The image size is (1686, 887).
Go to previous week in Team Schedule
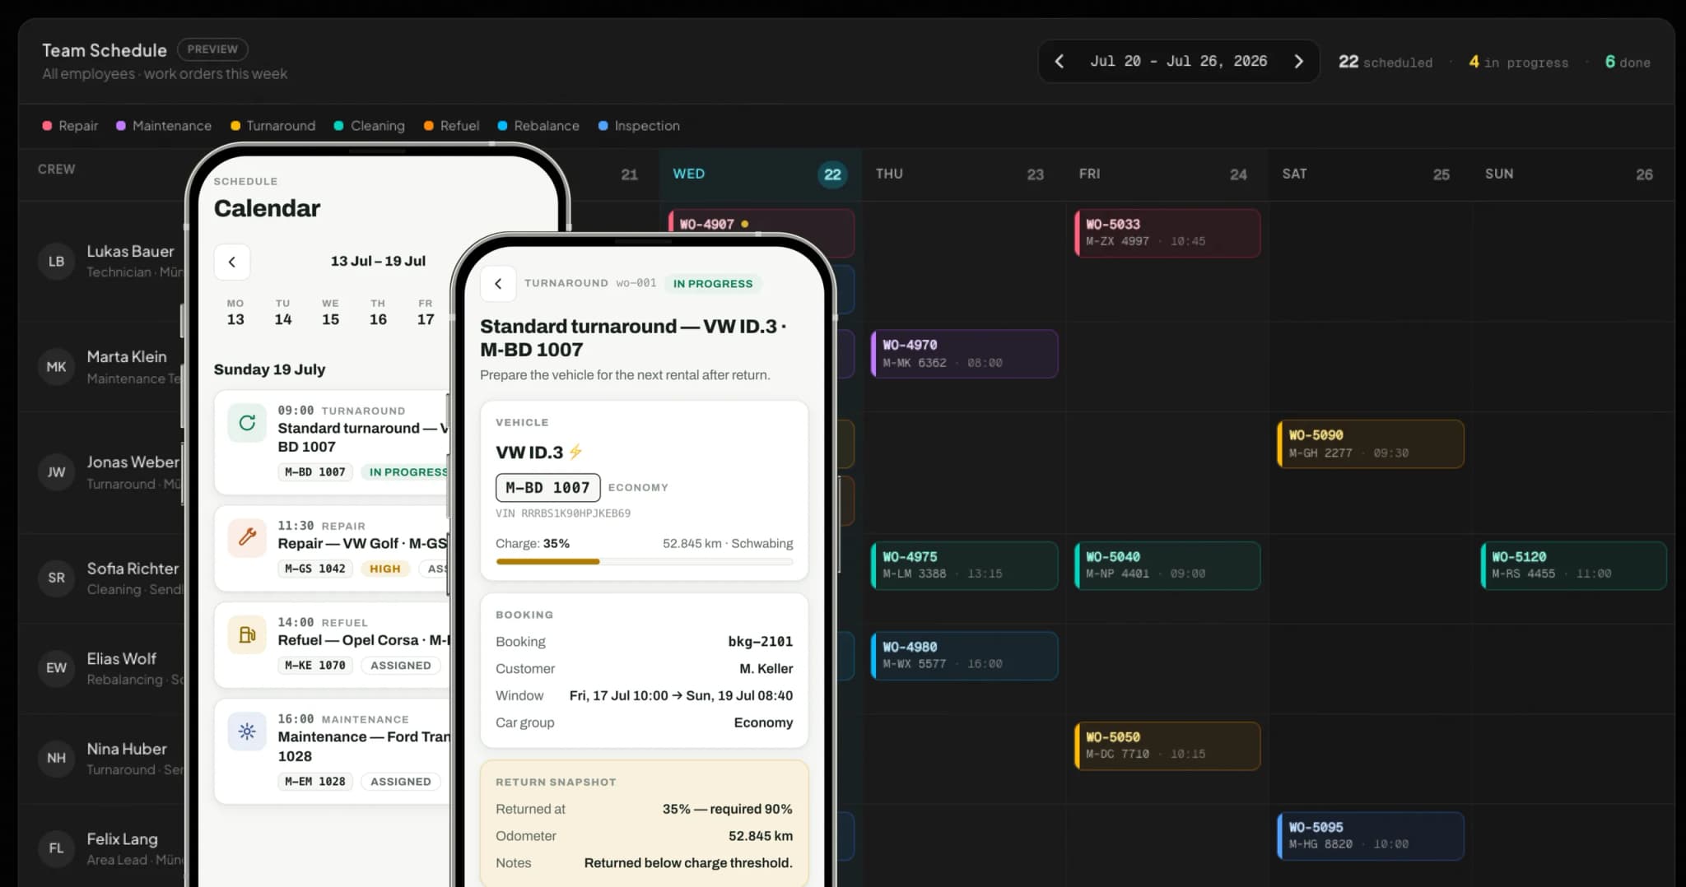pos(1060,62)
